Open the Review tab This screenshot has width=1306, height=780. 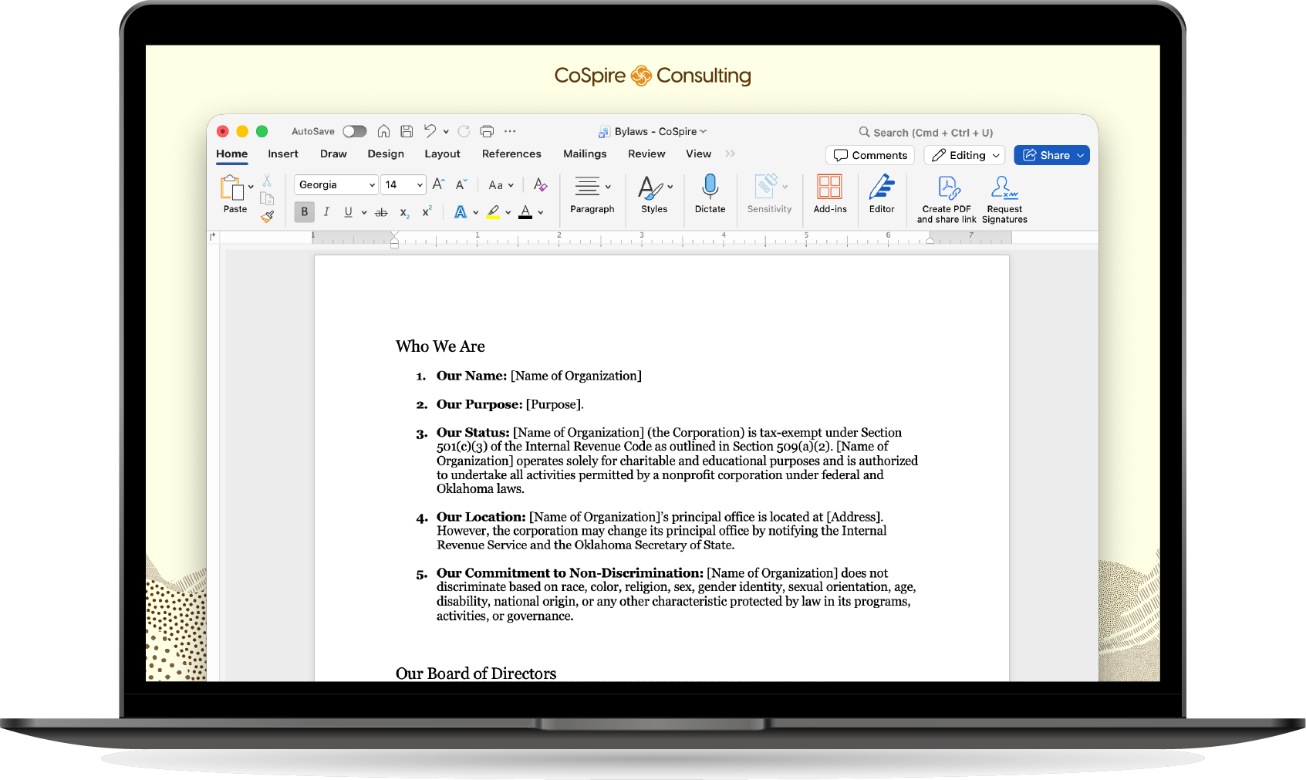[646, 154]
